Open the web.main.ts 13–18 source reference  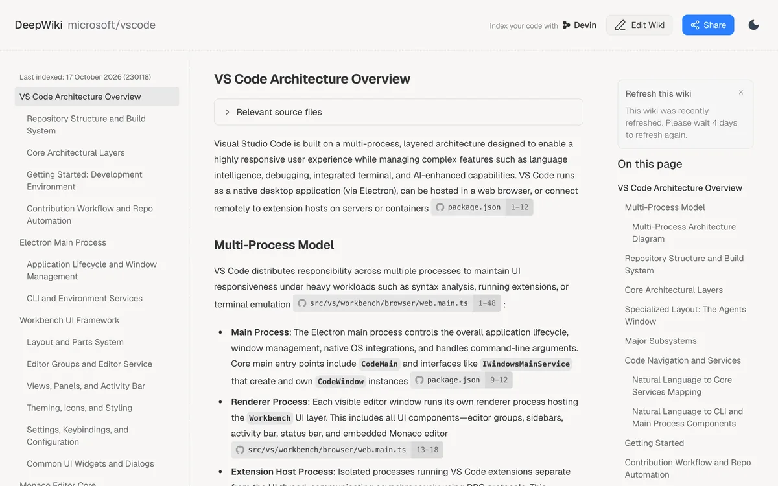(x=337, y=450)
